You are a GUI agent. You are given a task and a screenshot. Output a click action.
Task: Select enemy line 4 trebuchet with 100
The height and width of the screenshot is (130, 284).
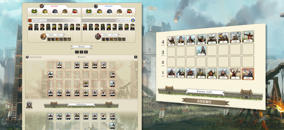click(x=235, y=37)
